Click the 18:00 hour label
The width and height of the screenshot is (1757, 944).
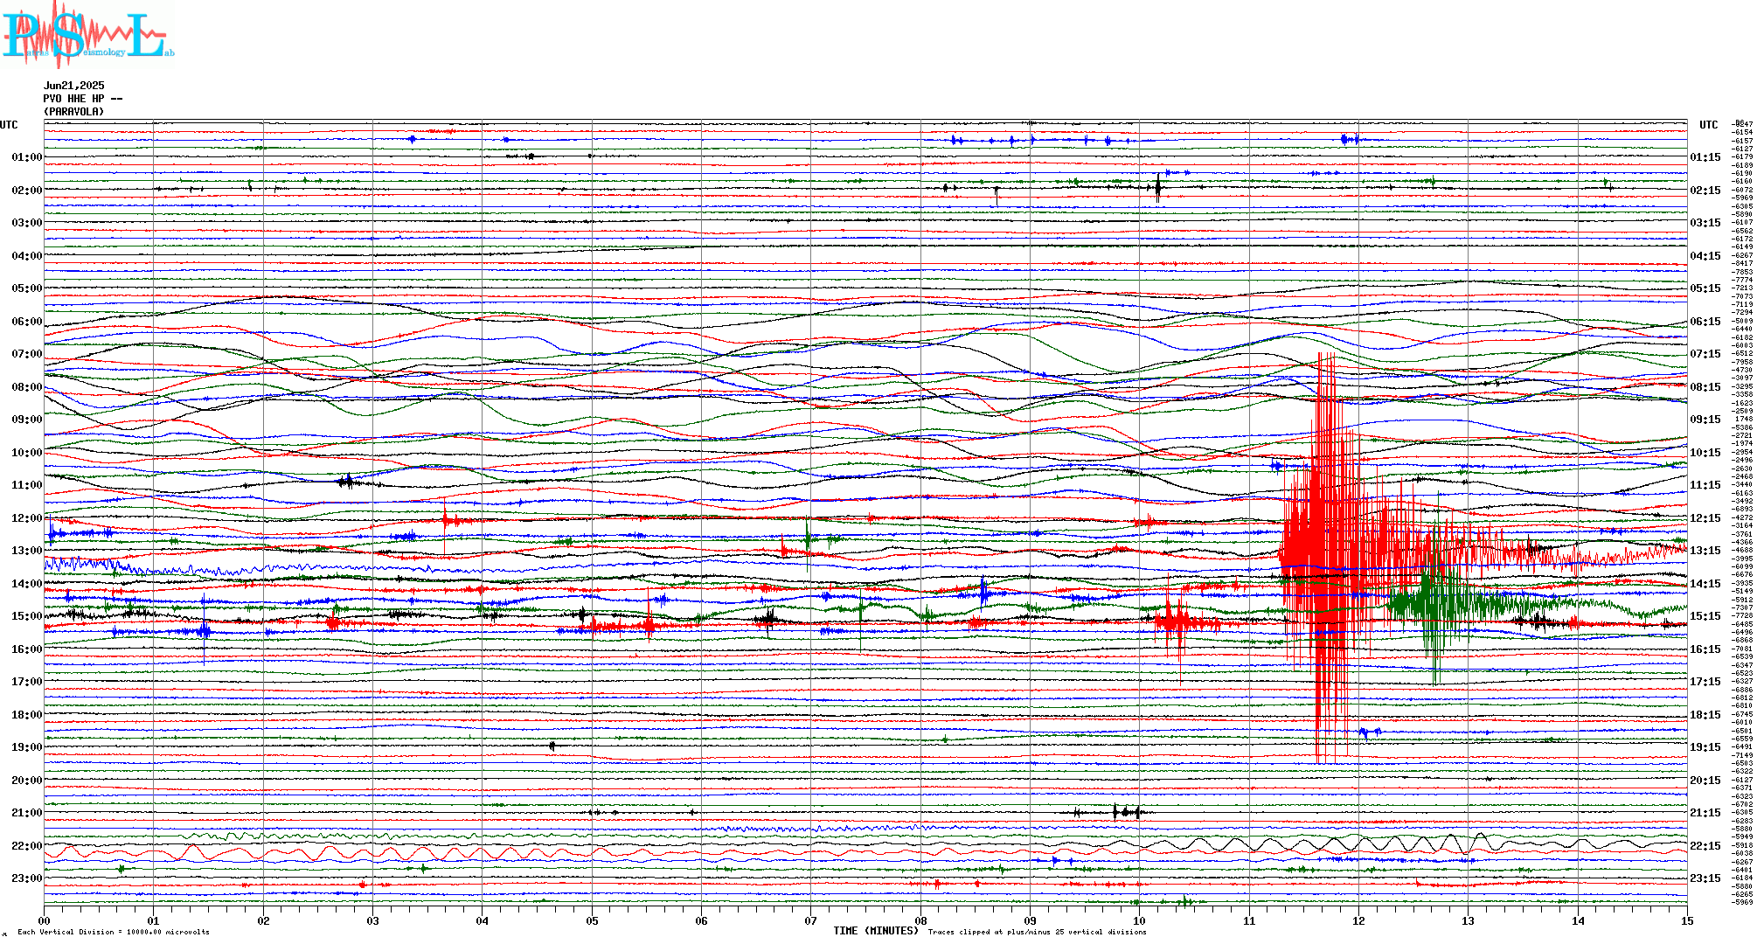pos(27,715)
